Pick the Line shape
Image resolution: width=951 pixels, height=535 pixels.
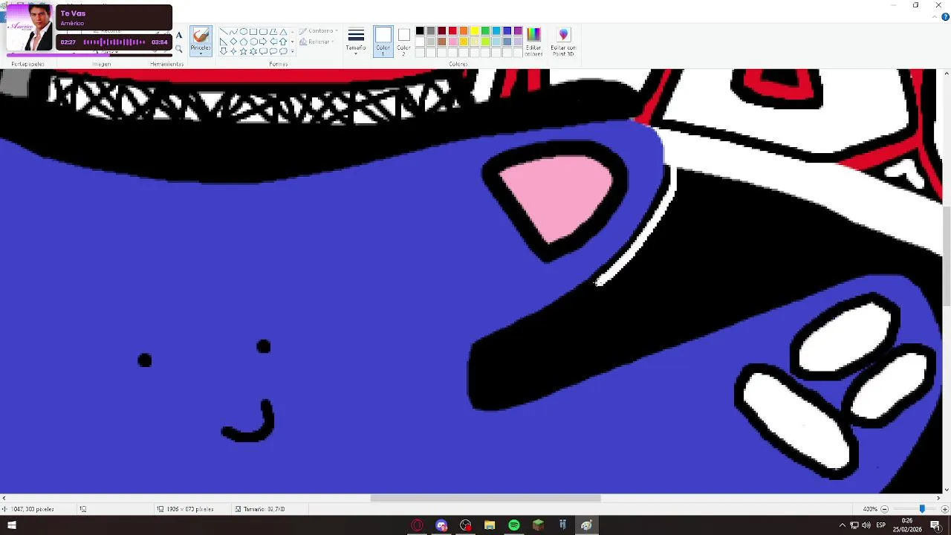224,31
